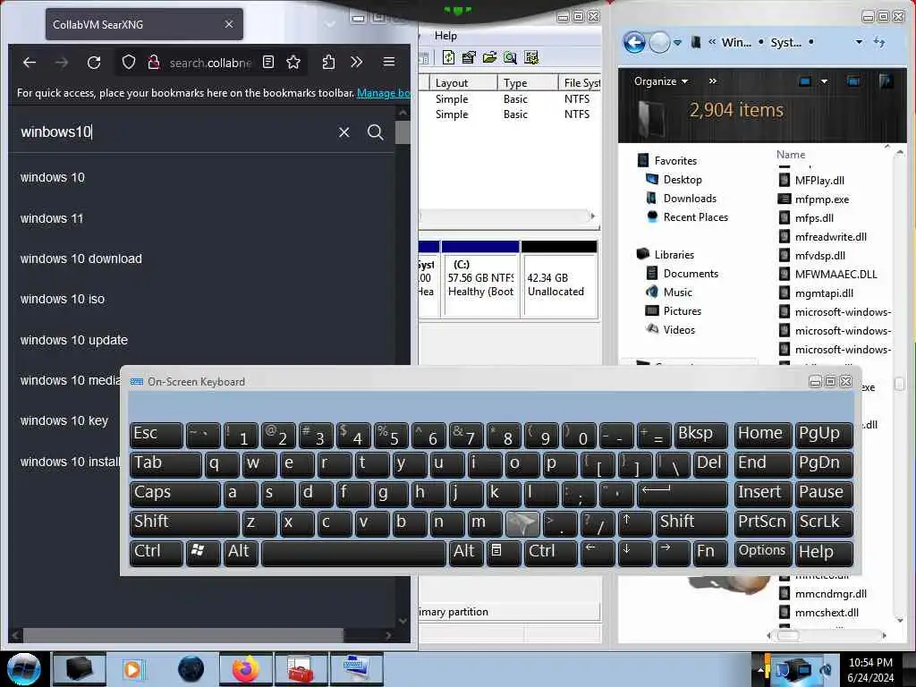The height and width of the screenshot is (687, 916).
Task: Open the Organize dropdown in Explorer
Action: click(x=661, y=81)
